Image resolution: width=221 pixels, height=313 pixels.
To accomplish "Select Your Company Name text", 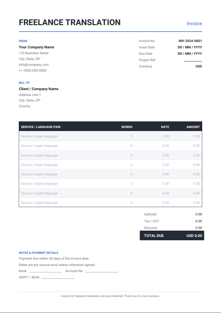I will (x=36, y=47).
